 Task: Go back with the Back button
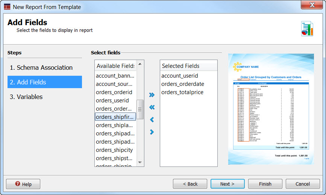pyautogui.click(x=190, y=184)
